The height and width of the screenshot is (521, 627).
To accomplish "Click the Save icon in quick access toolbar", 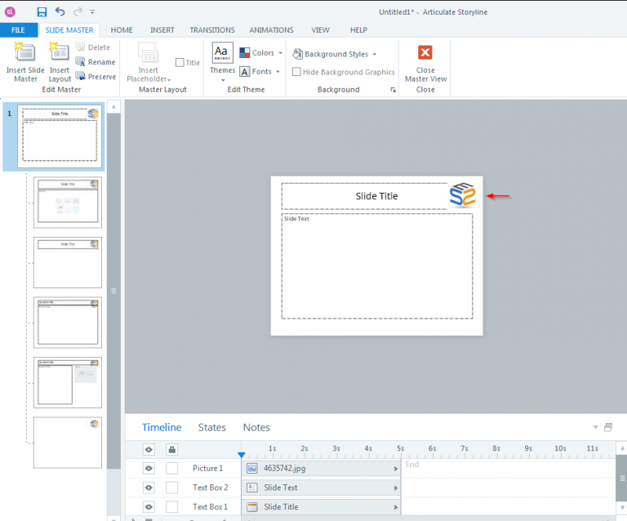I will pos(42,12).
